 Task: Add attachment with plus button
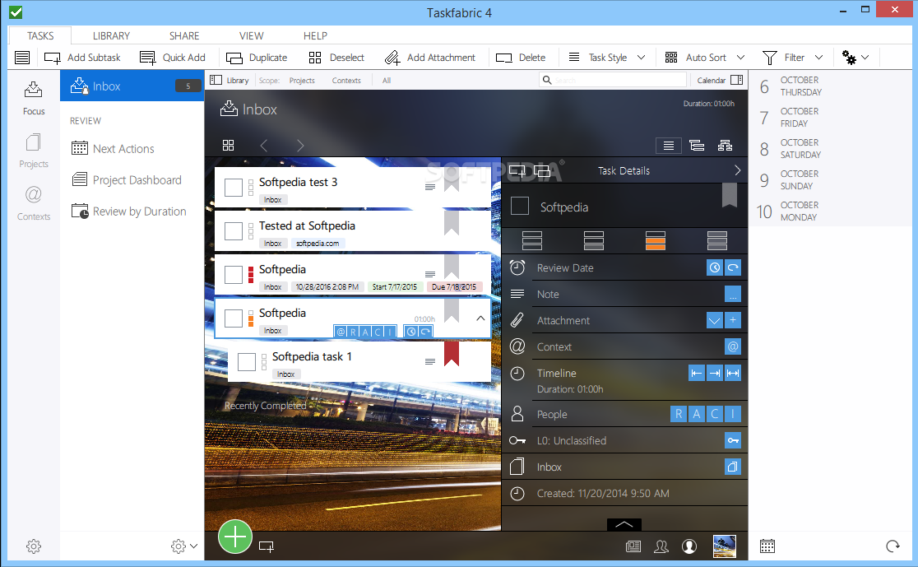click(x=732, y=320)
